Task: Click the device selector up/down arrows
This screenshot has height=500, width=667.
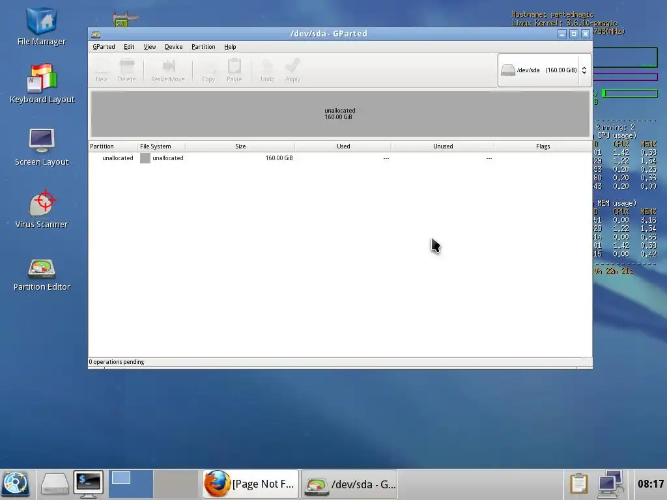Action: tap(584, 70)
